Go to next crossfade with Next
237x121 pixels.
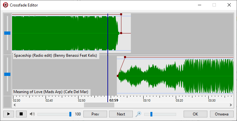121,114
